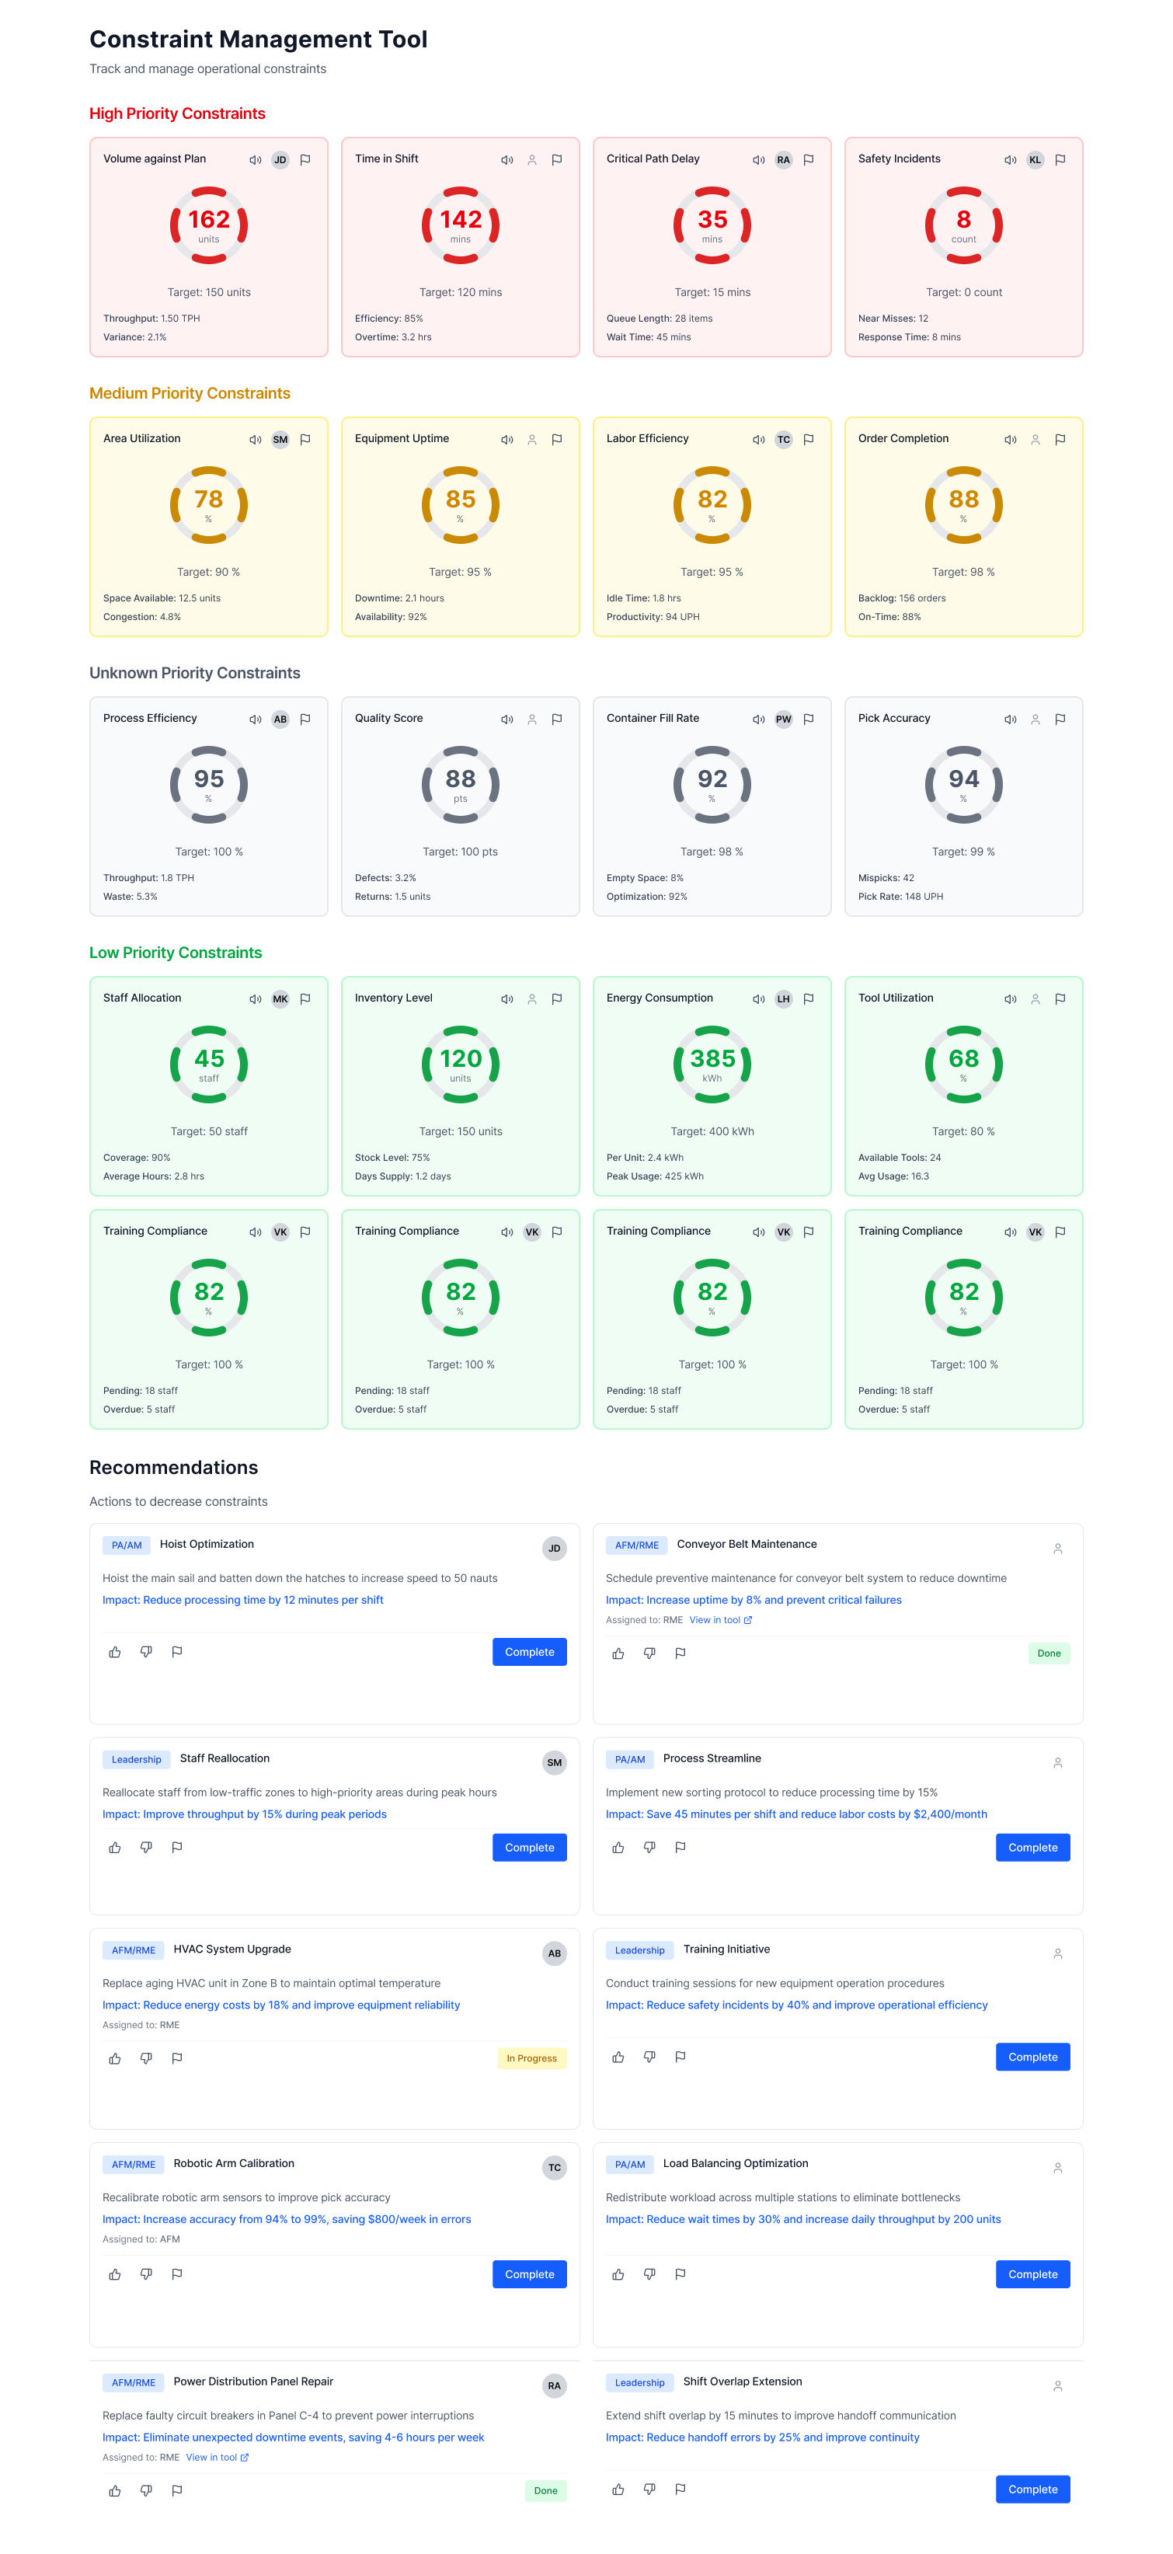Click Done status on Power Distribution Panel Repair
Image resolution: width=1173 pixels, height=2554 pixels.
click(x=545, y=2490)
